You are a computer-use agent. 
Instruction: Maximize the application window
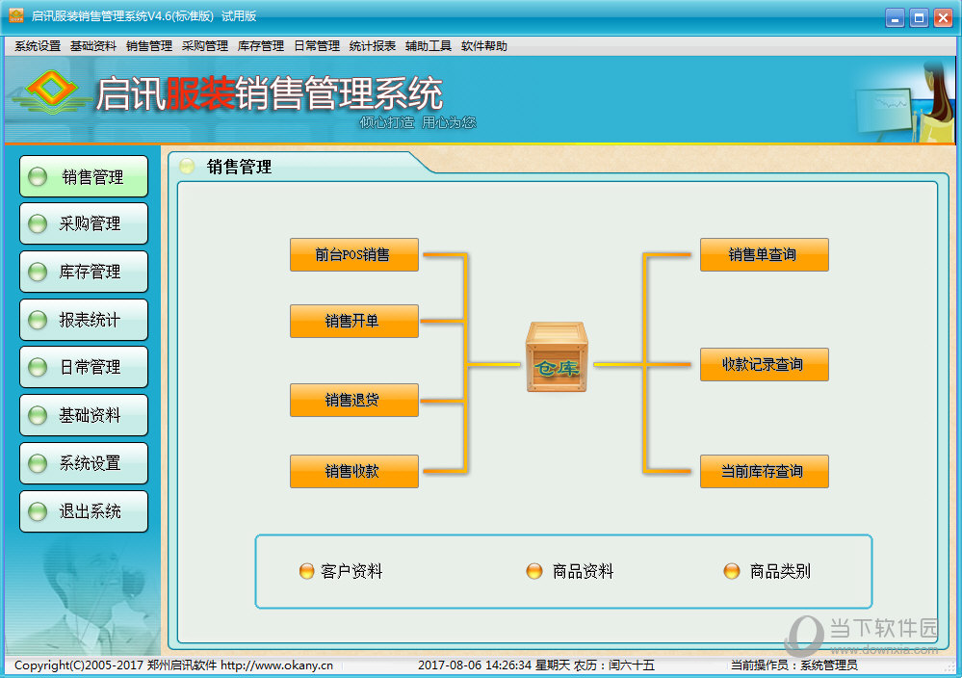click(x=919, y=17)
